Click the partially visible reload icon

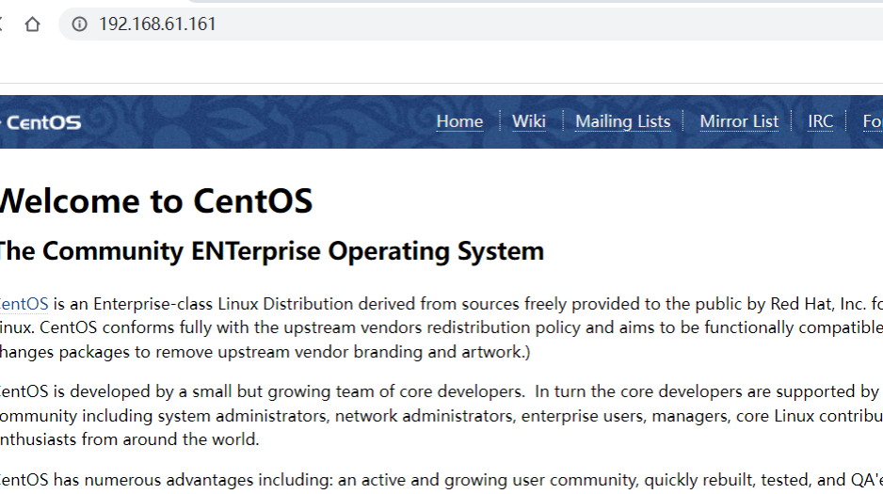2,24
